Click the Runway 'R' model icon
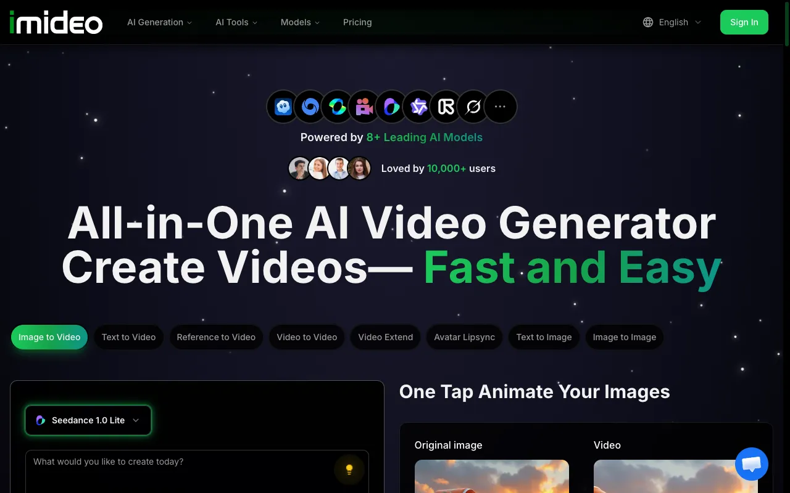Screen dimensions: 790x493 point(446,106)
